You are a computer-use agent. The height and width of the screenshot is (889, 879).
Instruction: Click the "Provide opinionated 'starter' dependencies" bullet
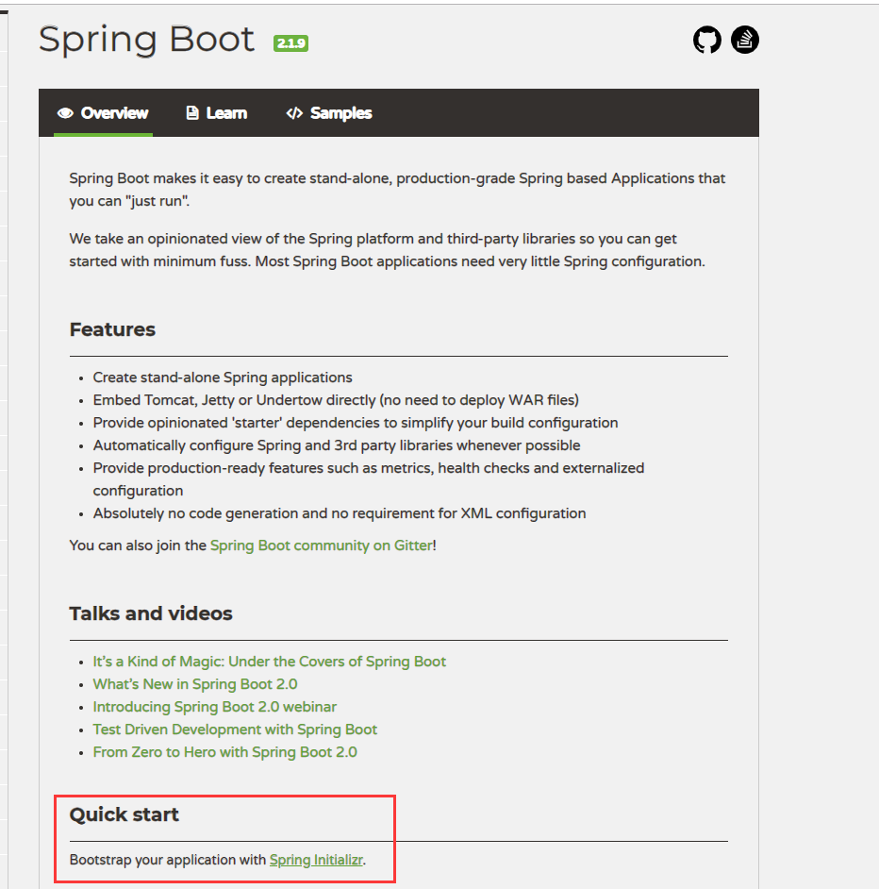tap(356, 423)
